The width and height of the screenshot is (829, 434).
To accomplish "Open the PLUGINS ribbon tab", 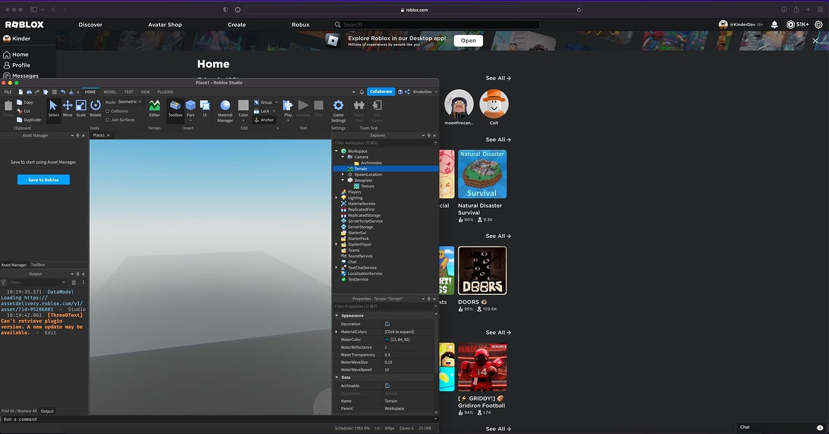I will tap(165, 92).
